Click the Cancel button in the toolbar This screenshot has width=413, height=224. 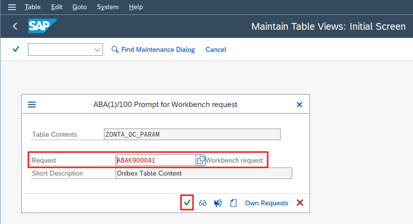tap(216, 49)
